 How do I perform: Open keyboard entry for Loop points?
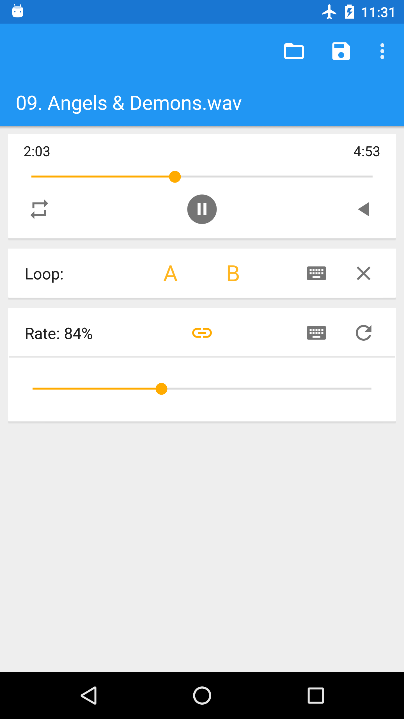coord(316,273)
